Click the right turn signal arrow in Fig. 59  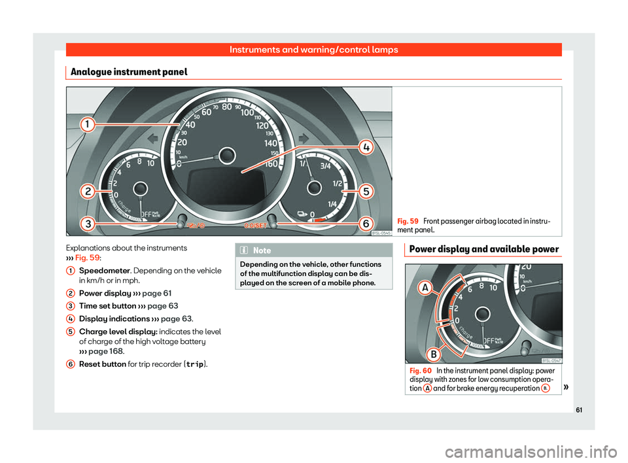(303, 139)
